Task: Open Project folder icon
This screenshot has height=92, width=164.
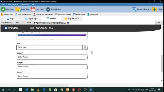Action: click(x=18, y=9)
